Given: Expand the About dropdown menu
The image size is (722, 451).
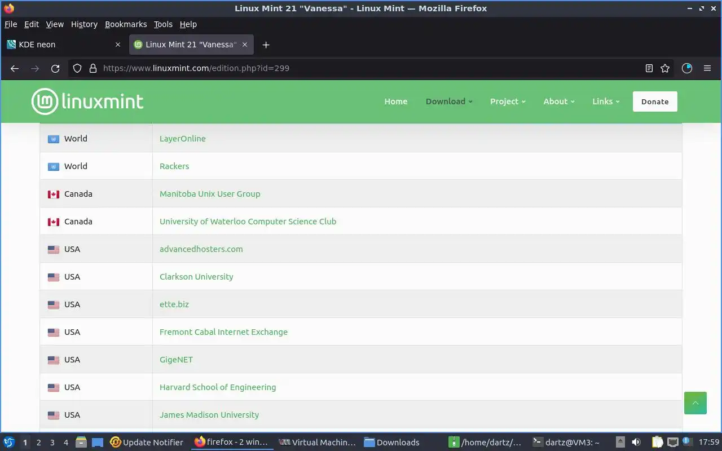Looking at the screenshot, I should [x=559, y=101].
